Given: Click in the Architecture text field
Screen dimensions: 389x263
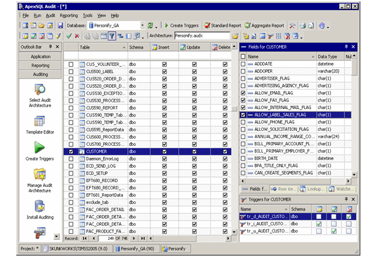Looking at the screenshot, I should tap(201, 36).
